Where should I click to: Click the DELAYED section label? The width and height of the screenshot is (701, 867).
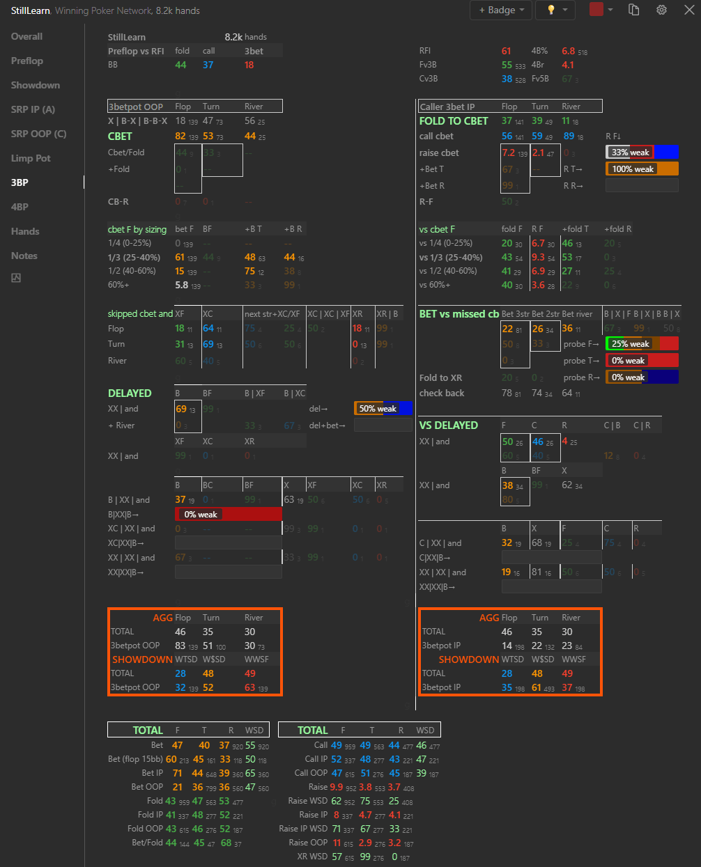coord(130,393)
